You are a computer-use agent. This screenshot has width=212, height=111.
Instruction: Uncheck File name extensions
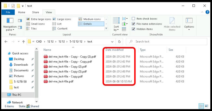134,24
